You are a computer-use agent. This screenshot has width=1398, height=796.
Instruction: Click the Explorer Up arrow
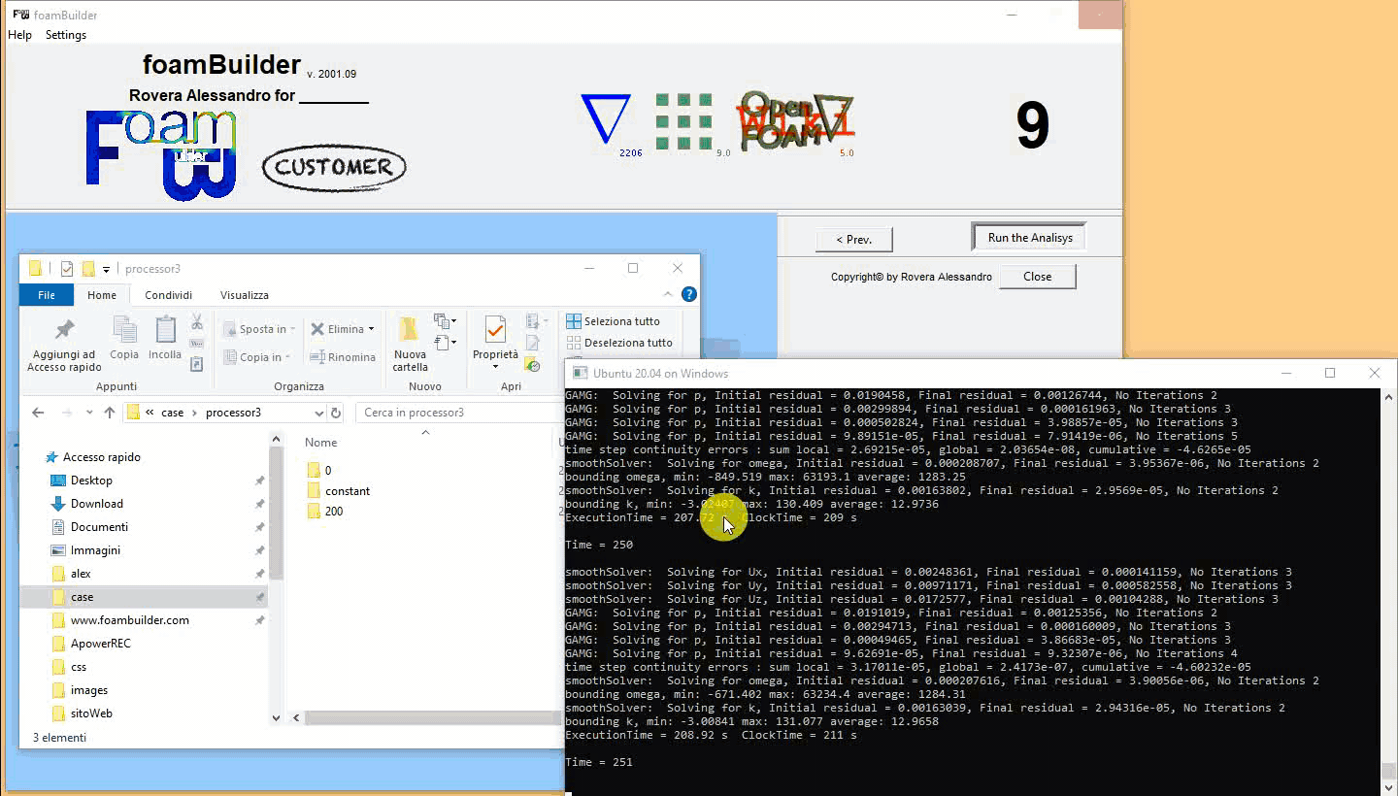pyautogui.click(x=109, y=413)
